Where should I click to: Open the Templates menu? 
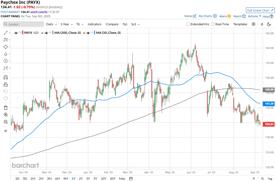pos(240,24)
